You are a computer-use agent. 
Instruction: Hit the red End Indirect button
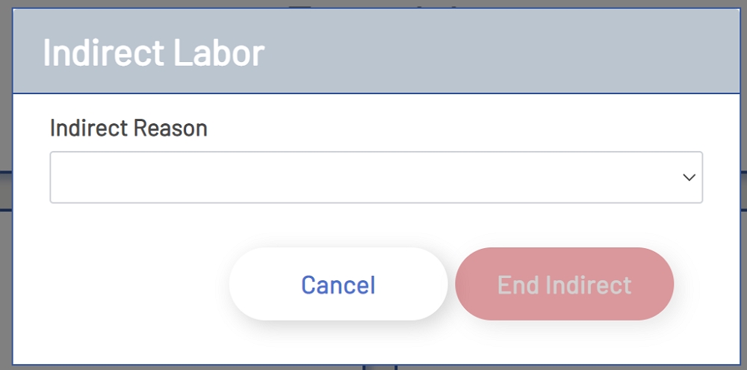(564, 285)
